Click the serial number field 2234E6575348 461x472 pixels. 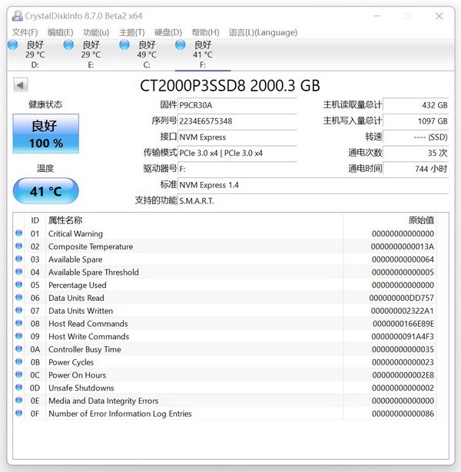[x=237, y=121]
